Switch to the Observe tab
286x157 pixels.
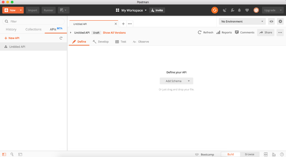click(141, 42)
